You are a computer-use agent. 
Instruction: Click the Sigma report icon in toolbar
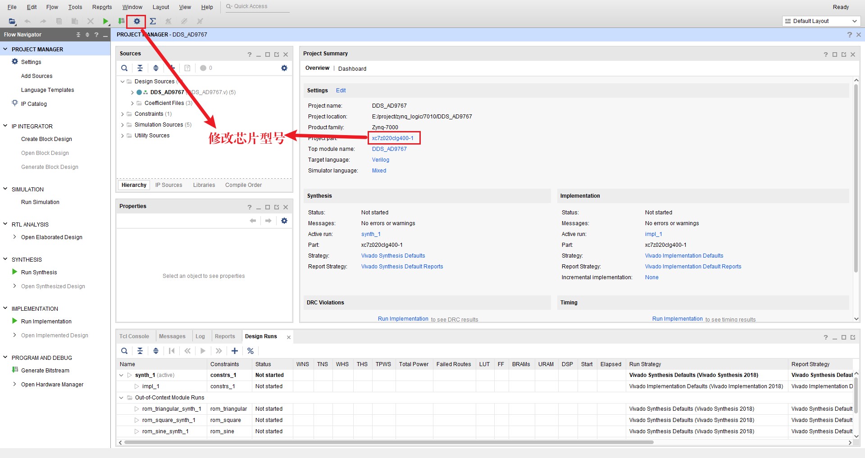[x=153, y=21]
